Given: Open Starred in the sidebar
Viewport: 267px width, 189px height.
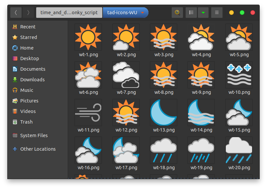Looking at the screenshot, I should [x=38, y=37].
